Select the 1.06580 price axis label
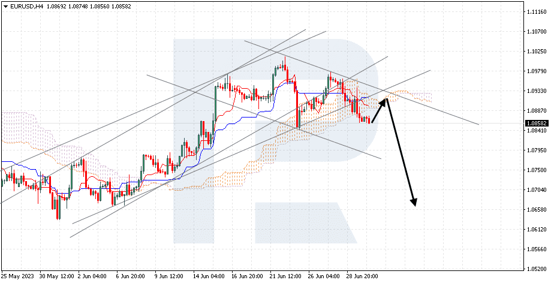The width and height of the screenshot is (551, 283). point(537,210)
